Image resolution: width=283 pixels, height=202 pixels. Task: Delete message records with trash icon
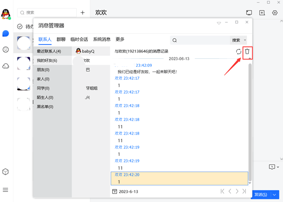[247, 52]
